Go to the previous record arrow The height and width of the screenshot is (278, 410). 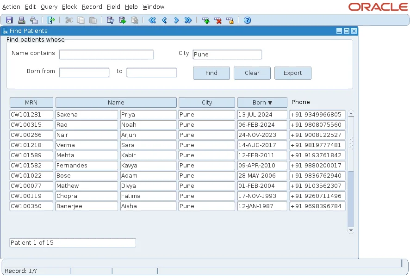[x=164, y=20]
